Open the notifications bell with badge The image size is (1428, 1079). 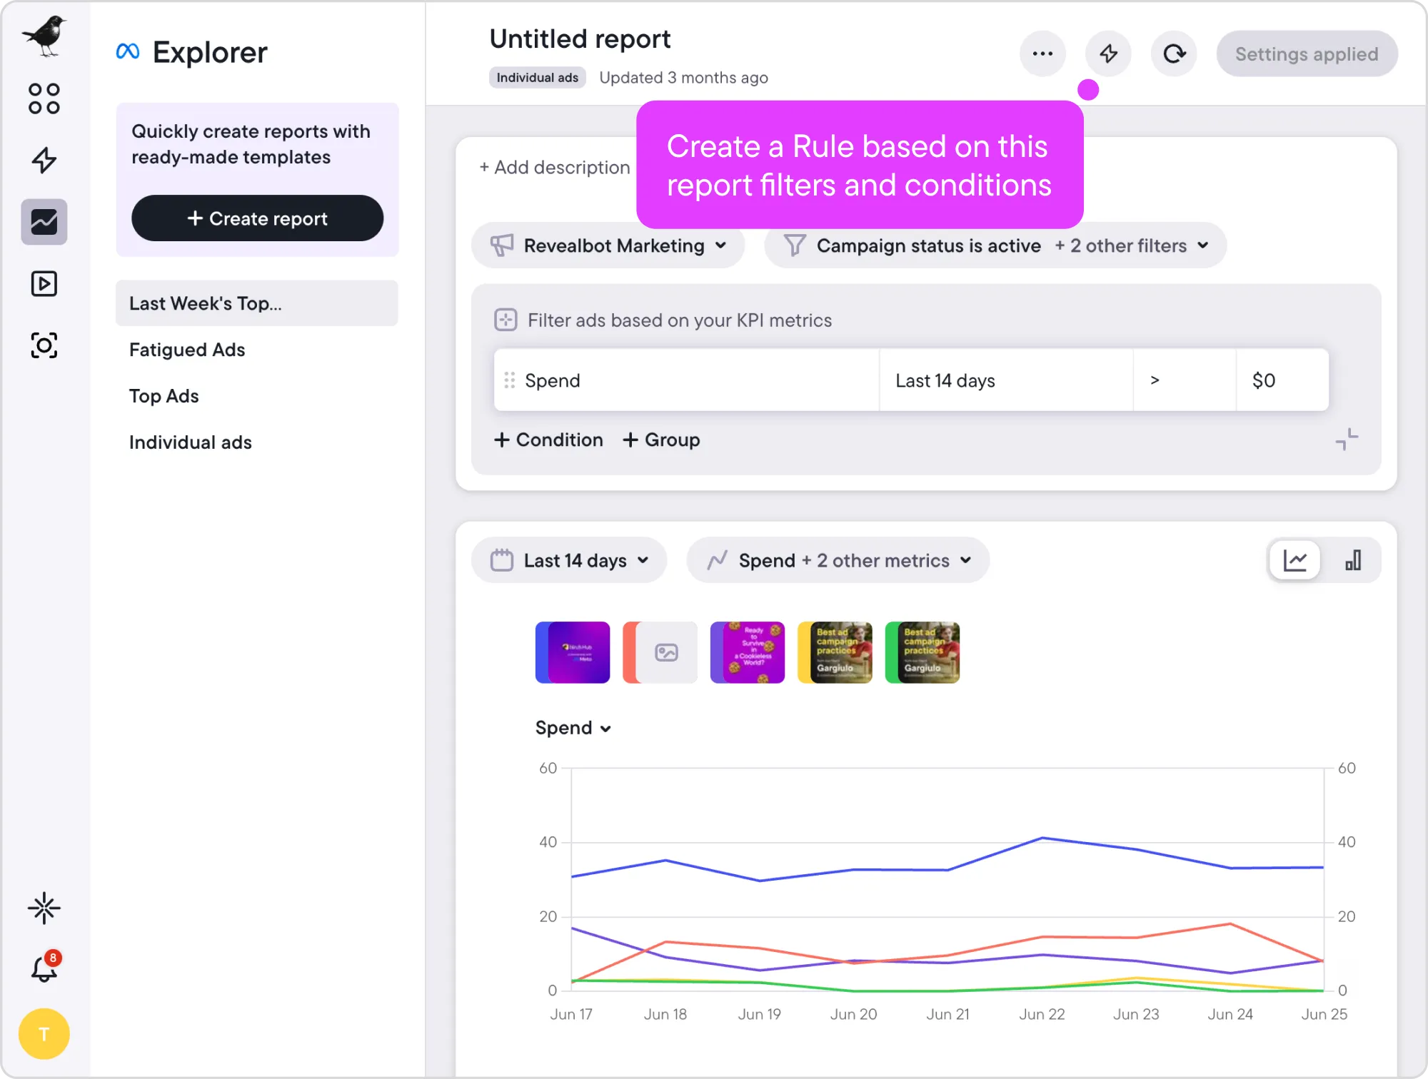tap(44, 968)
